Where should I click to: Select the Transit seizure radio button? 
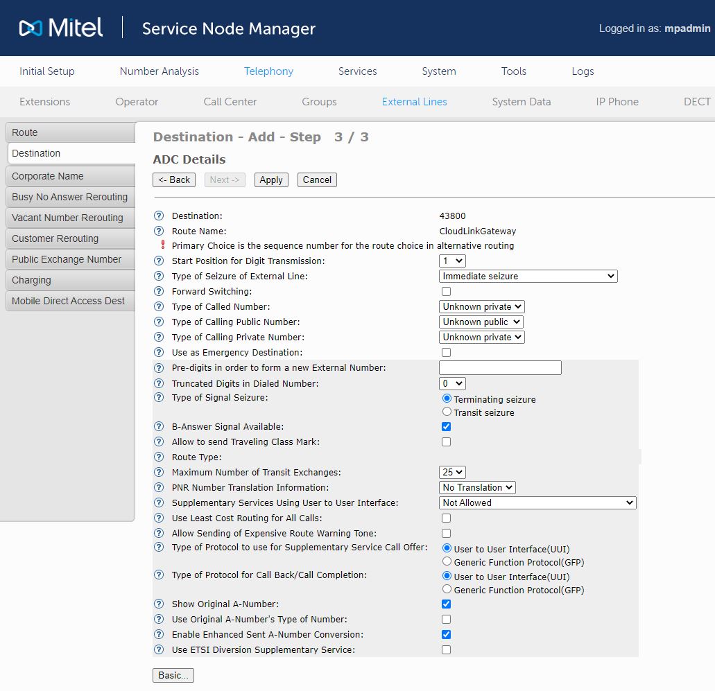[447, 412]
